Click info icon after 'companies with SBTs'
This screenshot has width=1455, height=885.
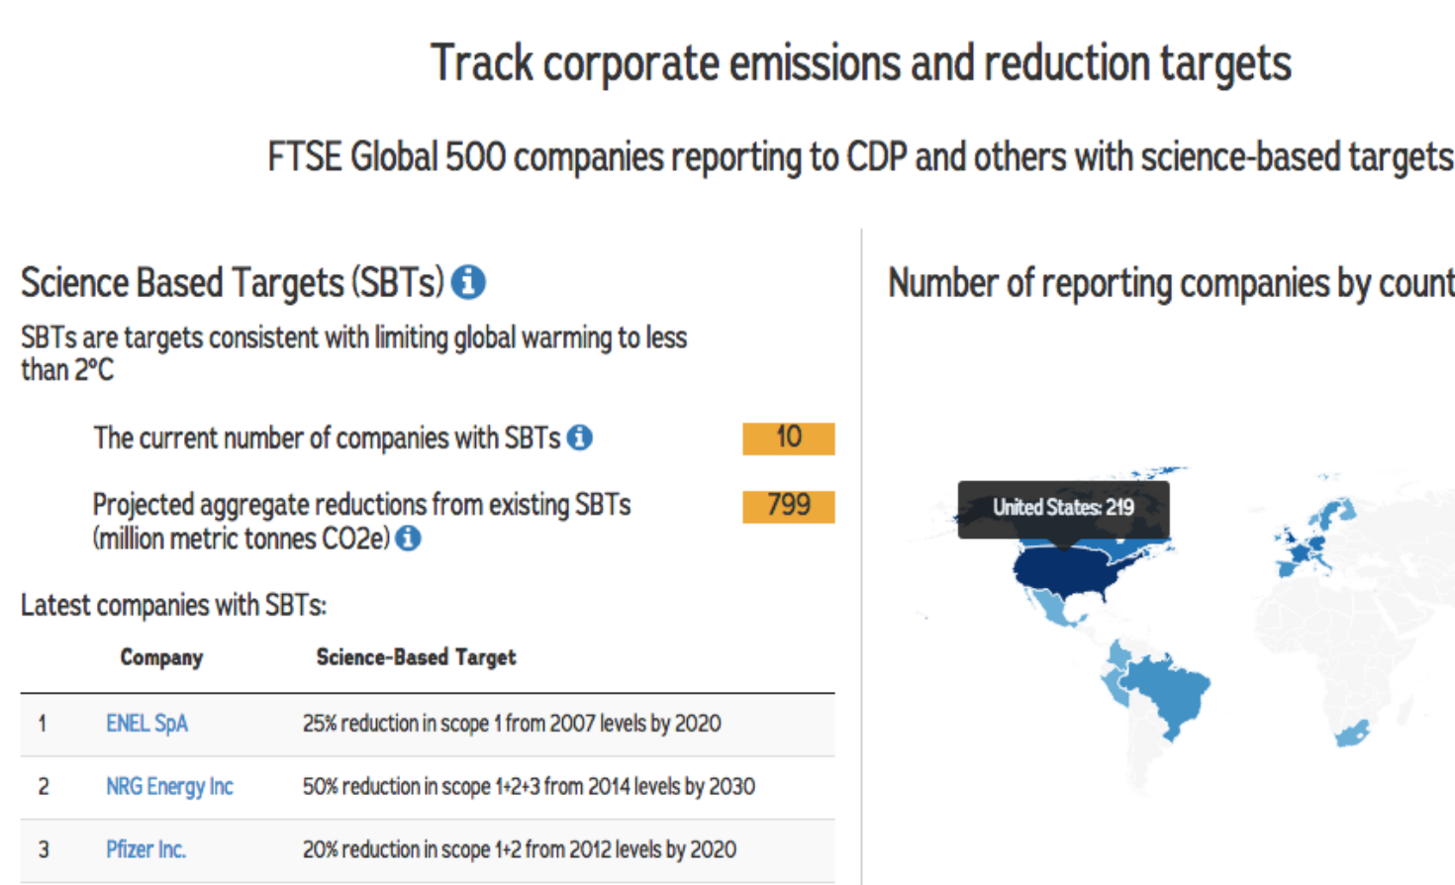point(580,438)
